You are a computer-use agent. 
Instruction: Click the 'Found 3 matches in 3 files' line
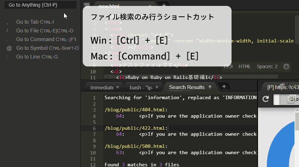[x=142, y=165]
